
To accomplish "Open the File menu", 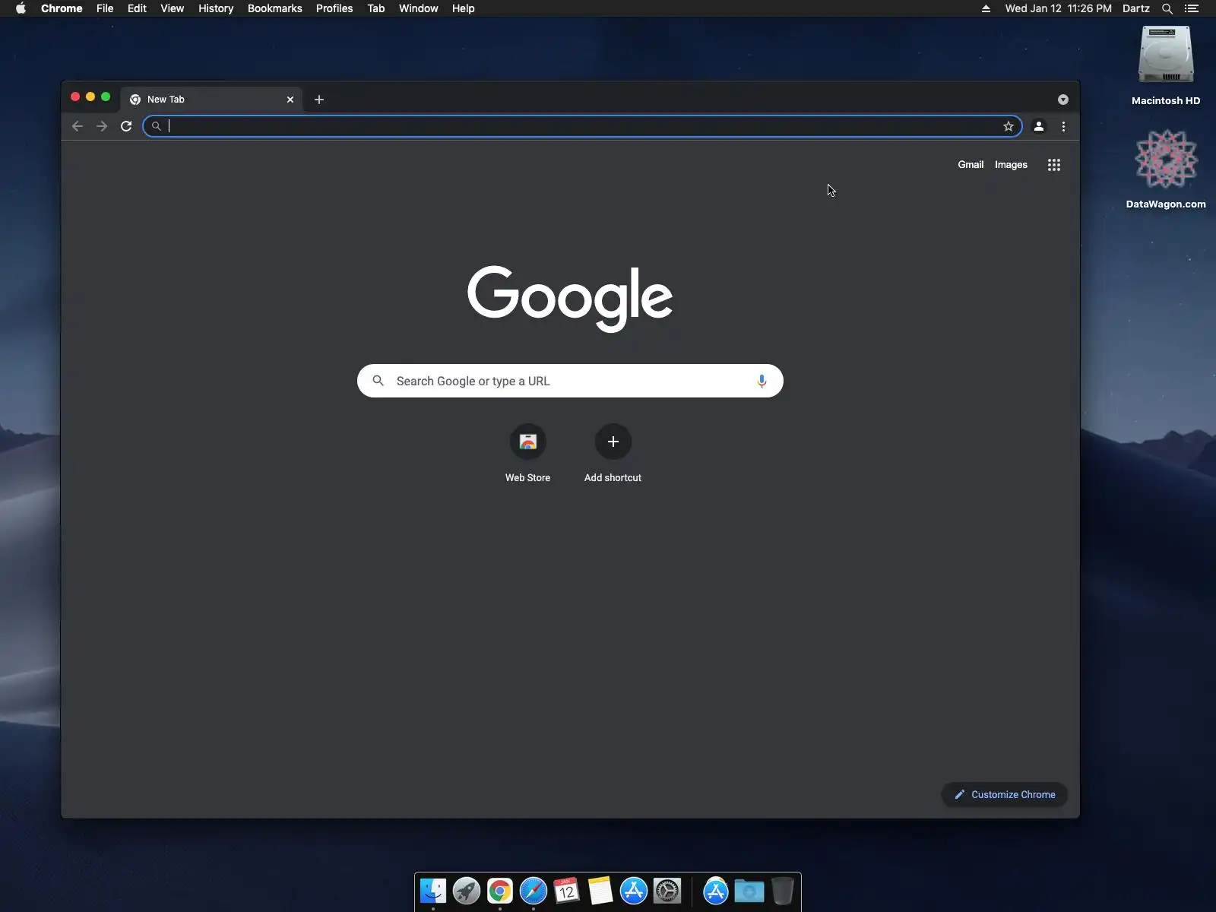I will (x=105, y=8).
